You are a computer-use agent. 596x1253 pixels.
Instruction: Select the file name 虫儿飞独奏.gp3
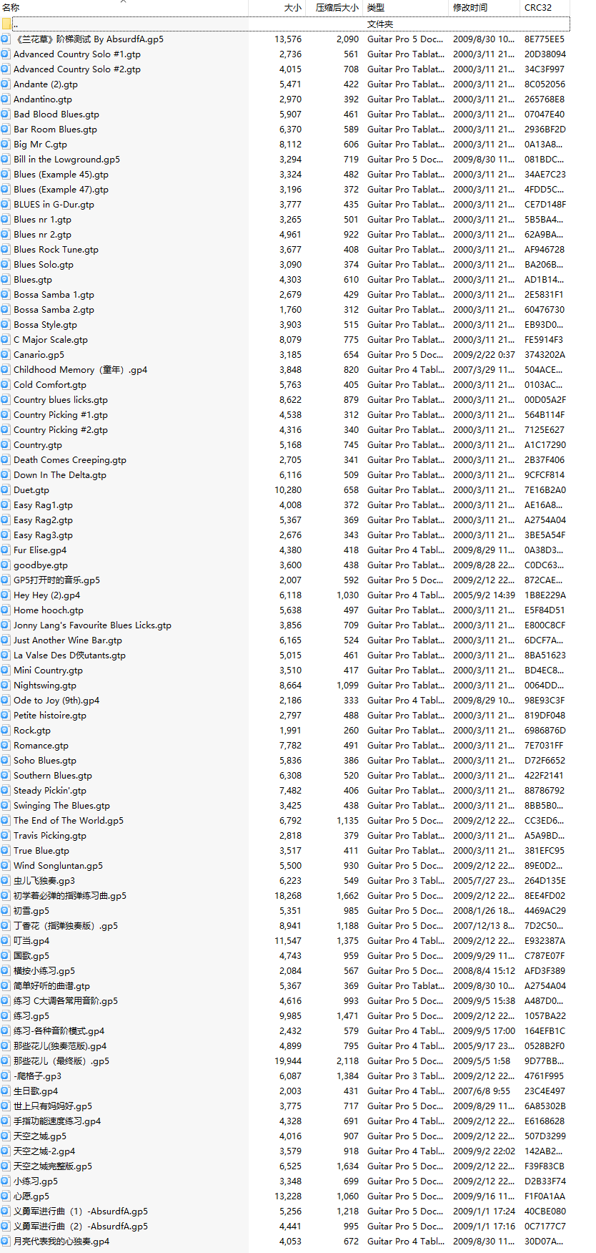click(x=44, y=881)
